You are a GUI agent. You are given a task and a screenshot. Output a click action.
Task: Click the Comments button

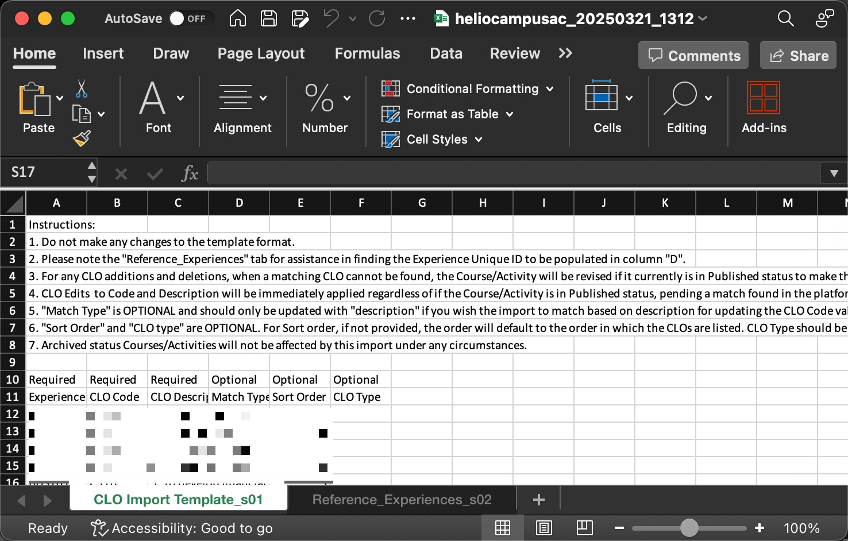[x=693, y=56]
